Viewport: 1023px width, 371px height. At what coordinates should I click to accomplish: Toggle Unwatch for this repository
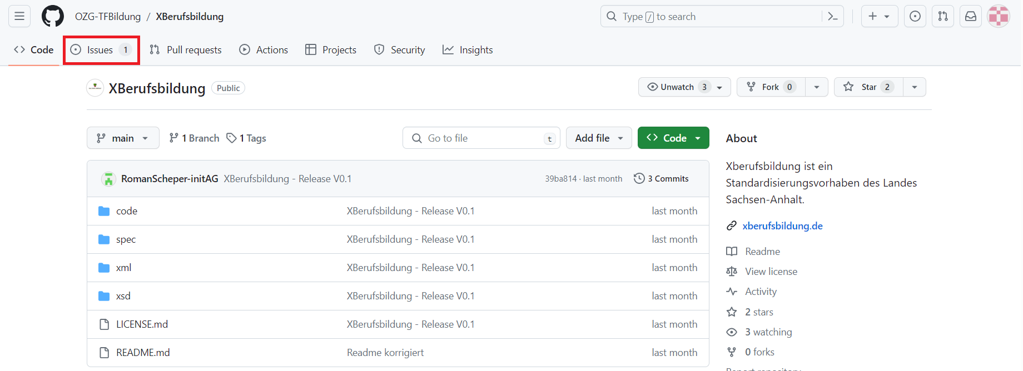(x=677, y=87)
